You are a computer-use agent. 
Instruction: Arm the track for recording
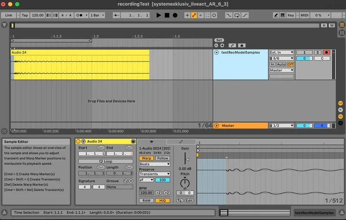coord(326,52)
